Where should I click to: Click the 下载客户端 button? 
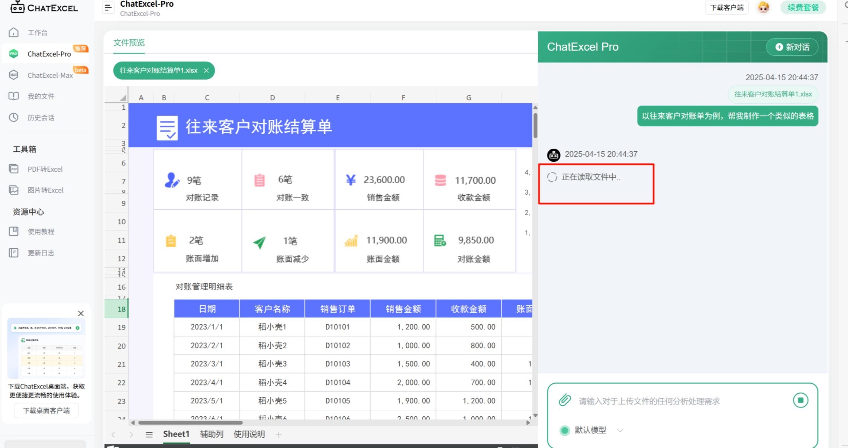(727, 7)
